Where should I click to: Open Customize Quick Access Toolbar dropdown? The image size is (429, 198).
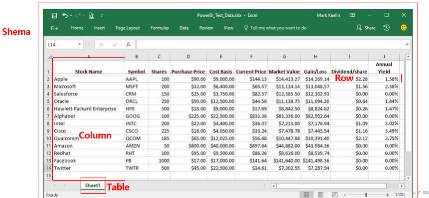tap(102, 16)
